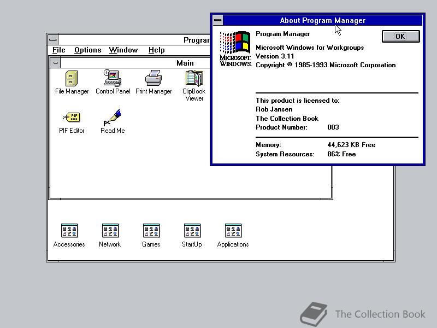
Task: Click the Microsoft Windows logo in About dialog
Action: click(x=235, y=49)
